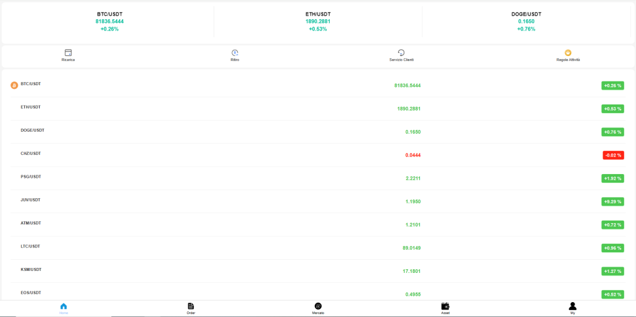636x317 pixels.
Task: Open the Ricarica wallet icon
Action: 68,53
